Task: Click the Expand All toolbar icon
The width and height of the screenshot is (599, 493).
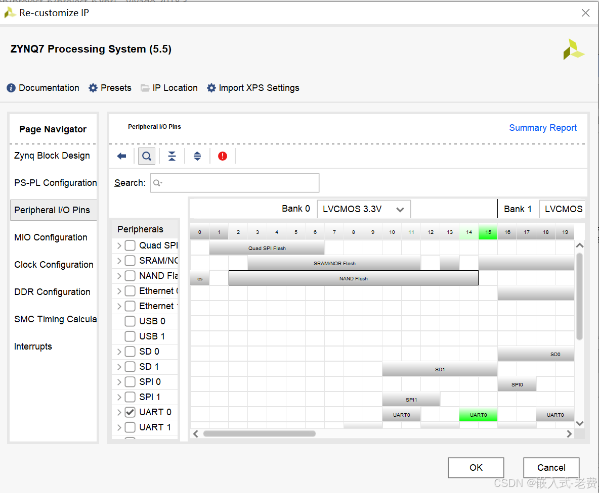Action: click(x=197, y=156)
